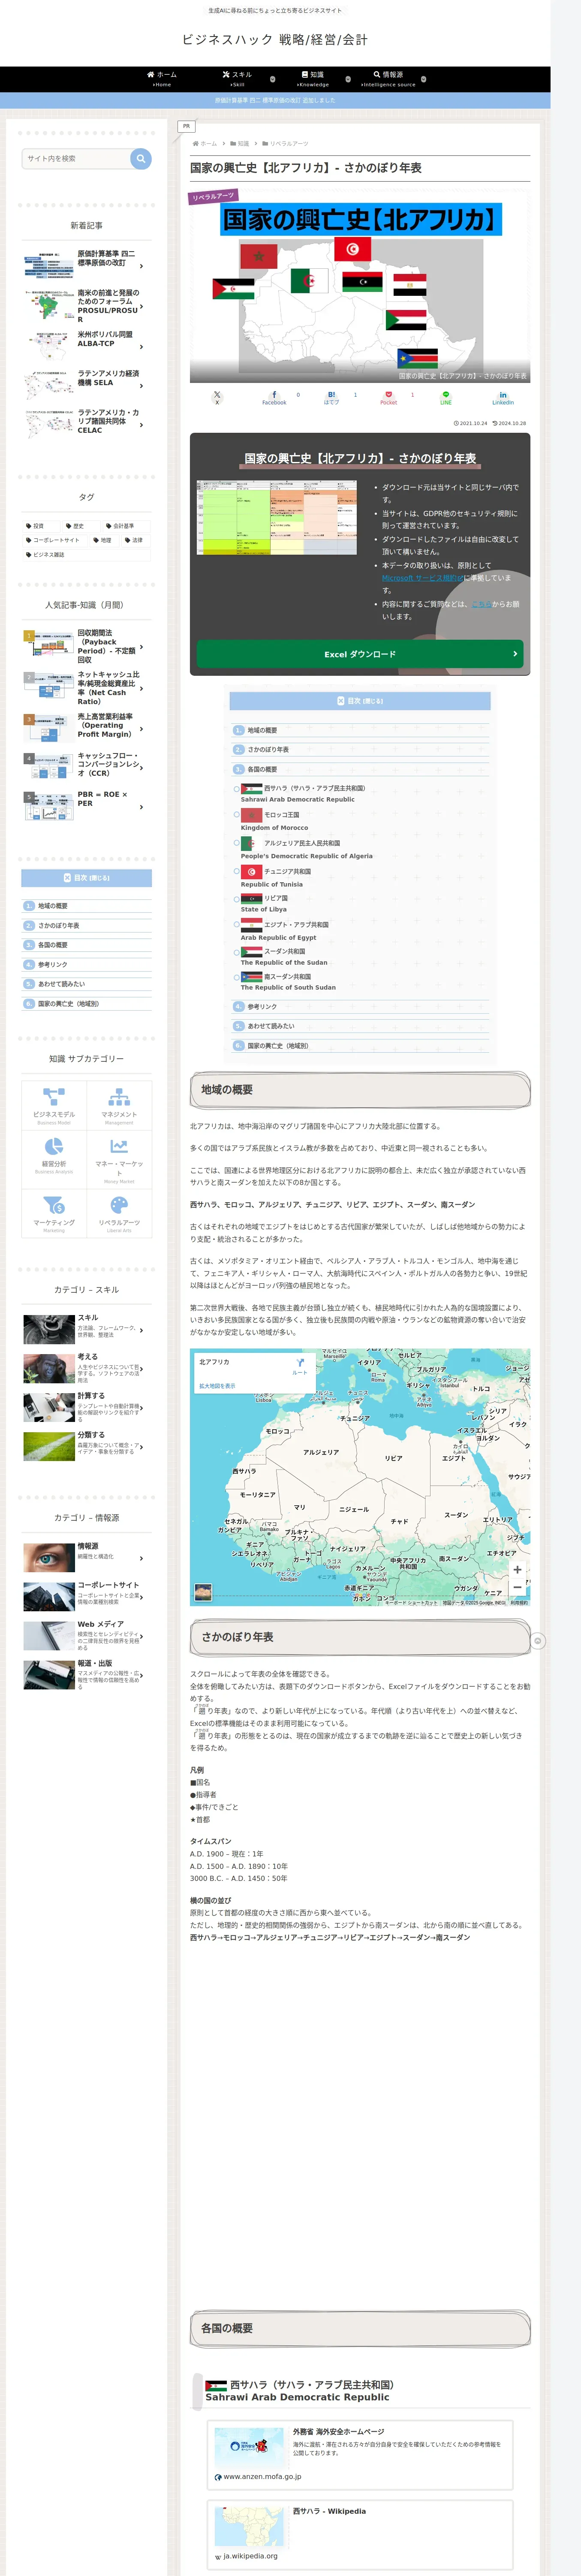Click the Sahrawi Arab Democratic Republic flag
This screenshot has height=2576, width=581.
tap(217, 2385)
